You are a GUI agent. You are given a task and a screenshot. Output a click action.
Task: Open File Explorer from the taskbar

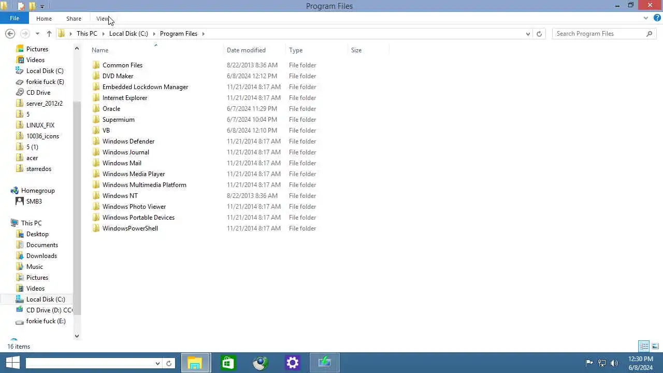[195, 363]
